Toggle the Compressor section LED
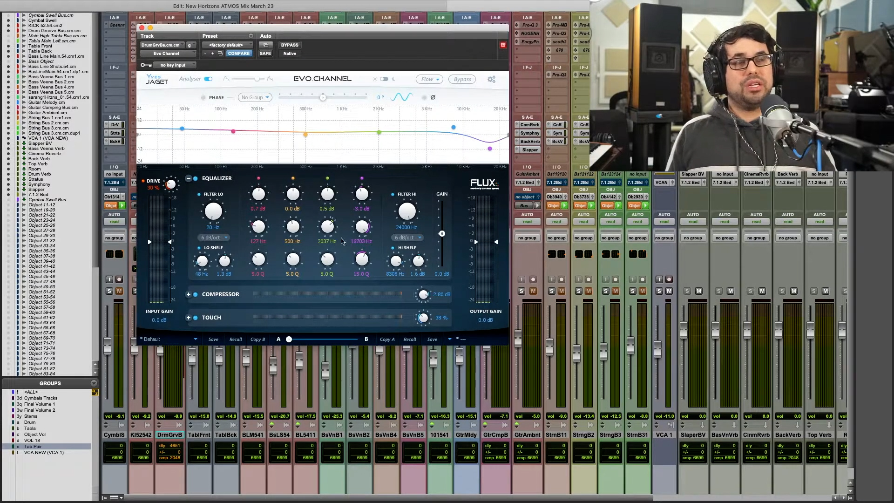The image size is (894, 503). (196, 294)
